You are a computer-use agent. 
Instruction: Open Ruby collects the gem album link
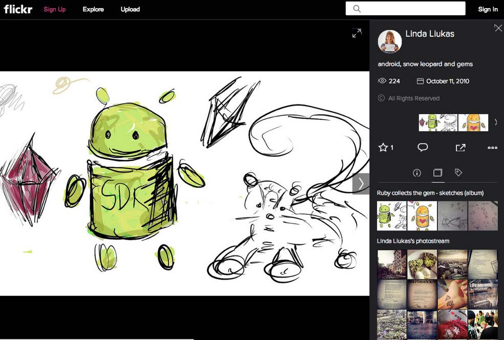coord(430,193)
